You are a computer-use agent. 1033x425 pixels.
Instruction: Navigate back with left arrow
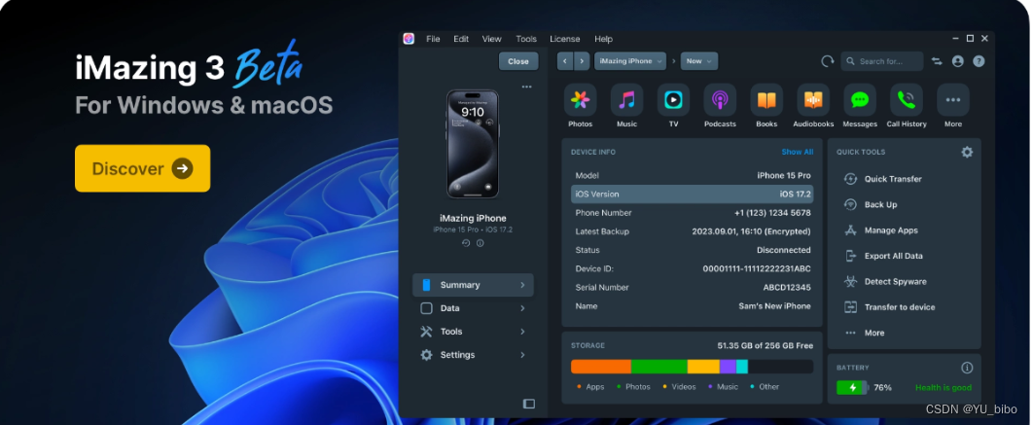point(564,61)
